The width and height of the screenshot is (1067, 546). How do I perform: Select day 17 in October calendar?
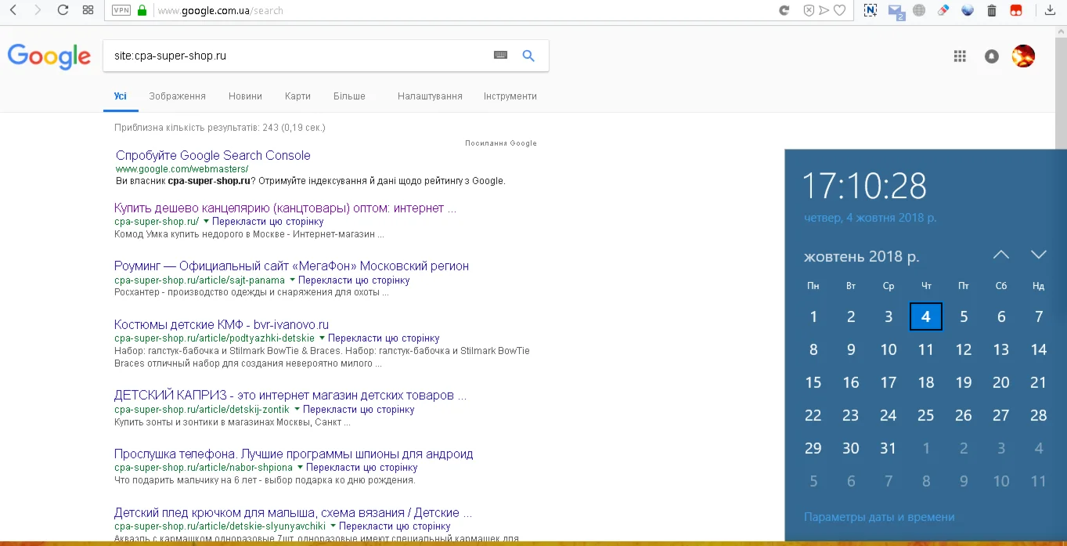[x=889, y=382]
